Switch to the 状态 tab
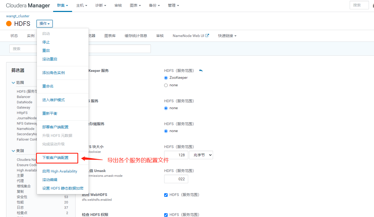This screenshot has width=374, height=217. [x=14, y=36]
